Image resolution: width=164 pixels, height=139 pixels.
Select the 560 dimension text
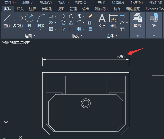pyautogui.click(x=121, y=57)
